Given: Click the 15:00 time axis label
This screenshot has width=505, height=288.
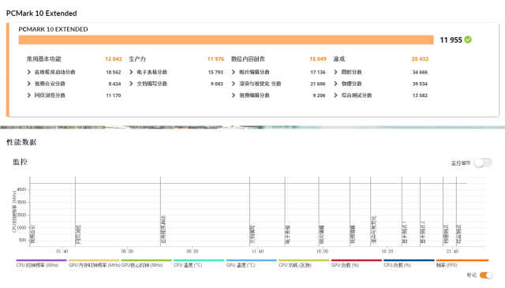Looking at the screenshot, I should click(322, 251).
